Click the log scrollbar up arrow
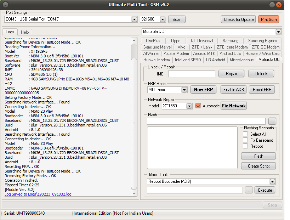Screen dimensions: 290x220 tap(134, 40)
